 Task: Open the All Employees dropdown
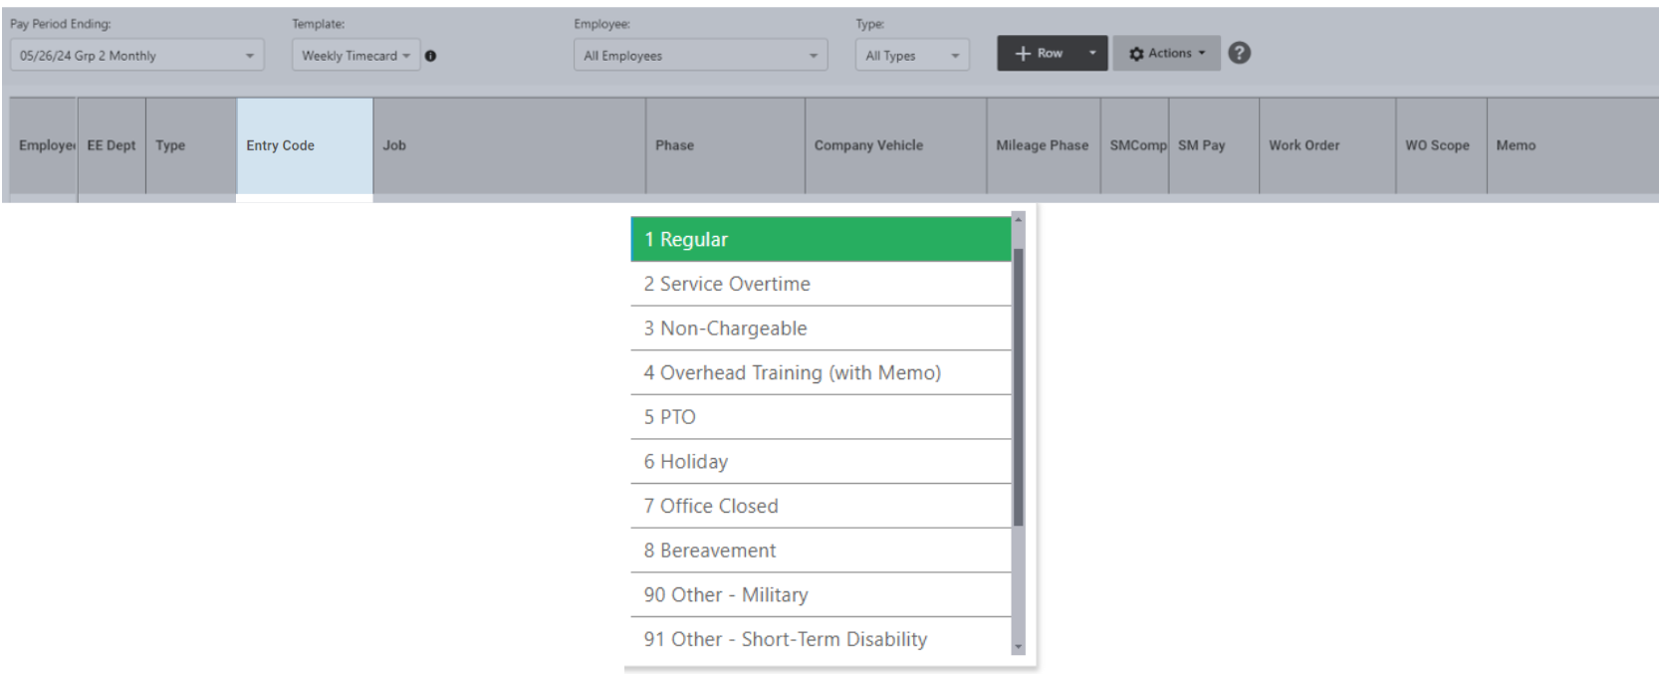700,56
